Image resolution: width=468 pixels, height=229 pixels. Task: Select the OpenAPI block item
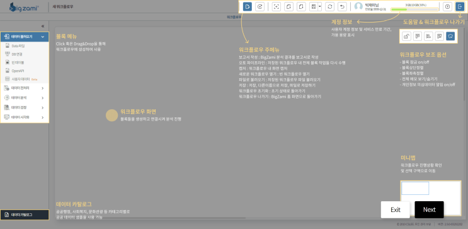[25, 71]
